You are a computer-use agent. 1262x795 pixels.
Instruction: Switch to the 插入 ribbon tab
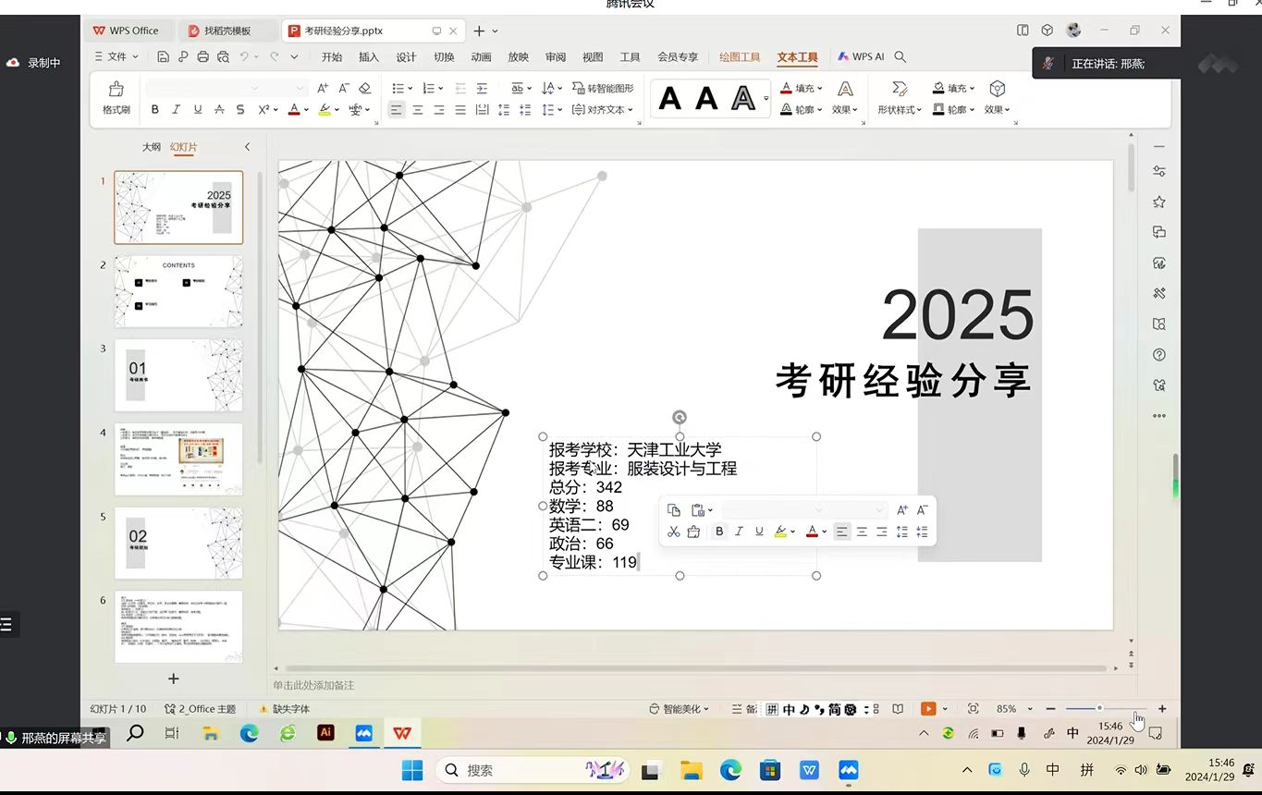tap(369, 56)
